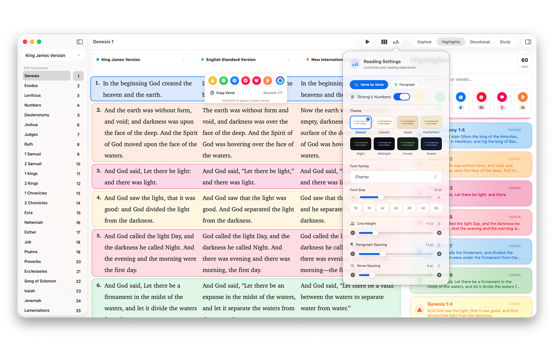Viewport: 557px width, 348px height.
Task: Decrease Line Height with minus button
Action: (x=352, y=233)
